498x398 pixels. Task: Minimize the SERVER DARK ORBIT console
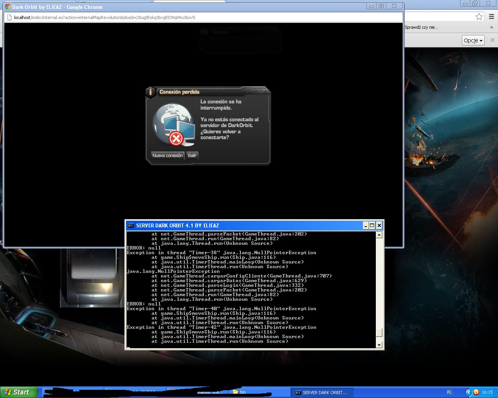point(366,225)
